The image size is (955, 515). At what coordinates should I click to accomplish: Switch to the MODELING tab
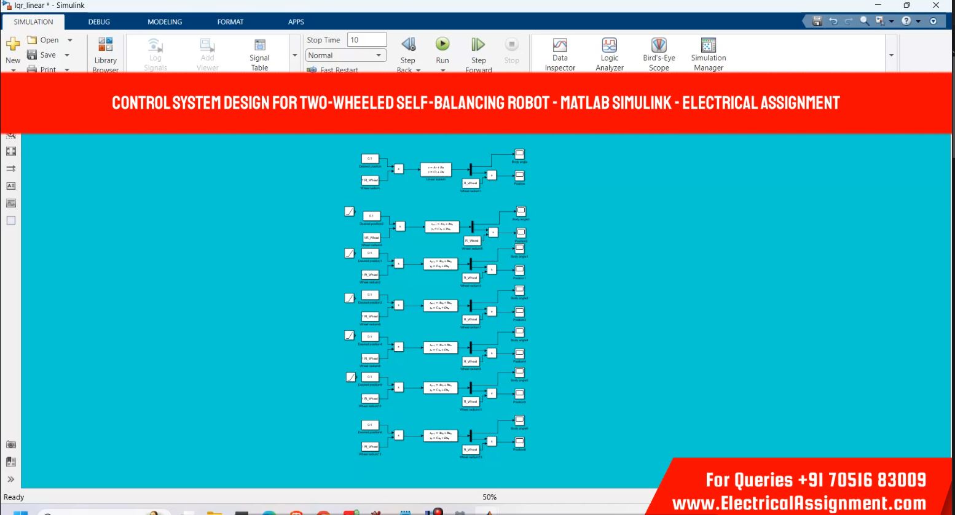click(x=165, y=21)
